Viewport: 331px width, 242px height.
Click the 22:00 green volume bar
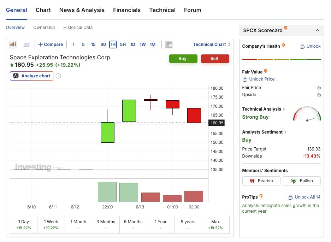pyautogui.click(x=107, y=192)
